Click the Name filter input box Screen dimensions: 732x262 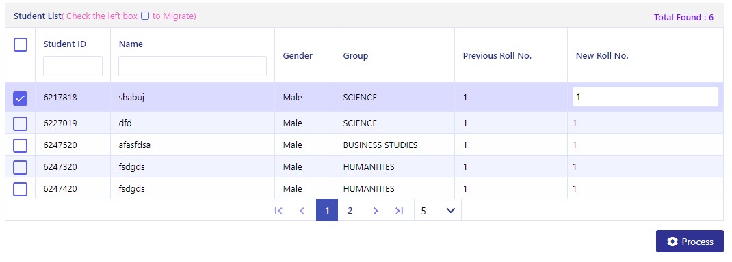tap(192, 66)
